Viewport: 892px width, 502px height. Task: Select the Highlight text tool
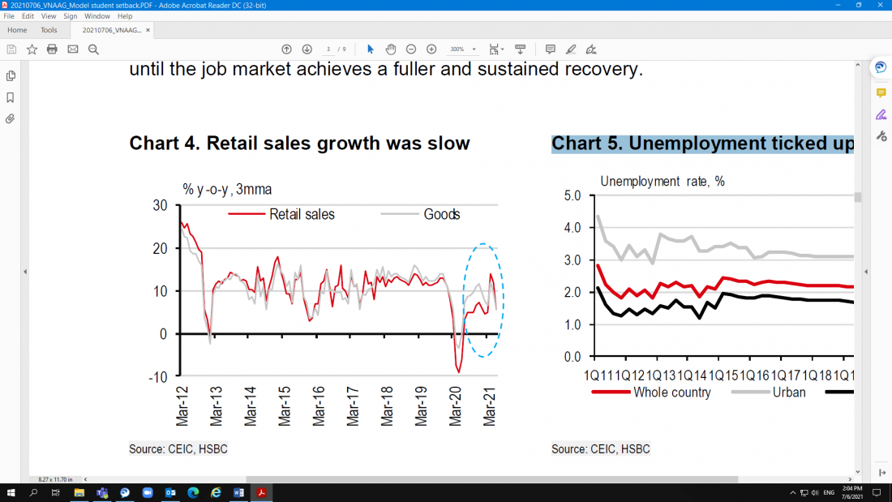point(571,49)
